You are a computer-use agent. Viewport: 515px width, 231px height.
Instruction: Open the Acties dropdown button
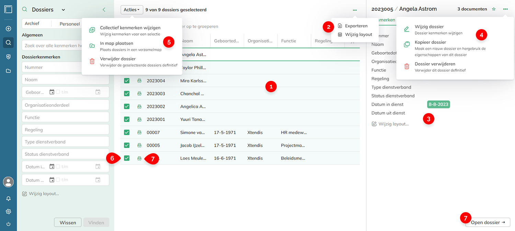pos(132,10)
